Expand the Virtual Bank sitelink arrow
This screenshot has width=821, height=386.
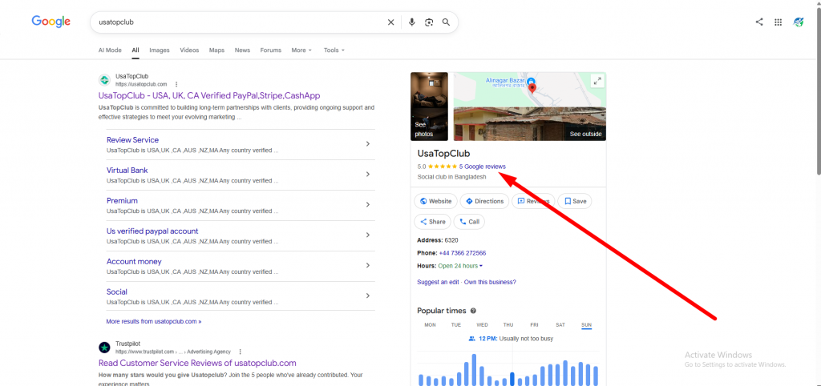pos(367,174)
